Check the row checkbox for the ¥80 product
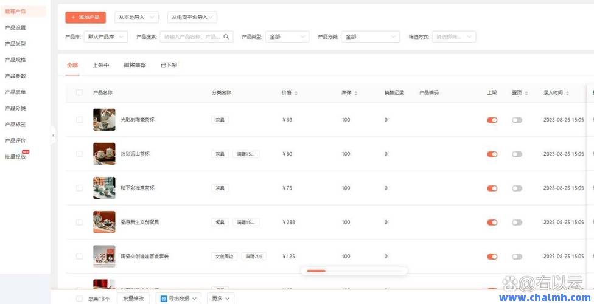 (x=79, y=154)
